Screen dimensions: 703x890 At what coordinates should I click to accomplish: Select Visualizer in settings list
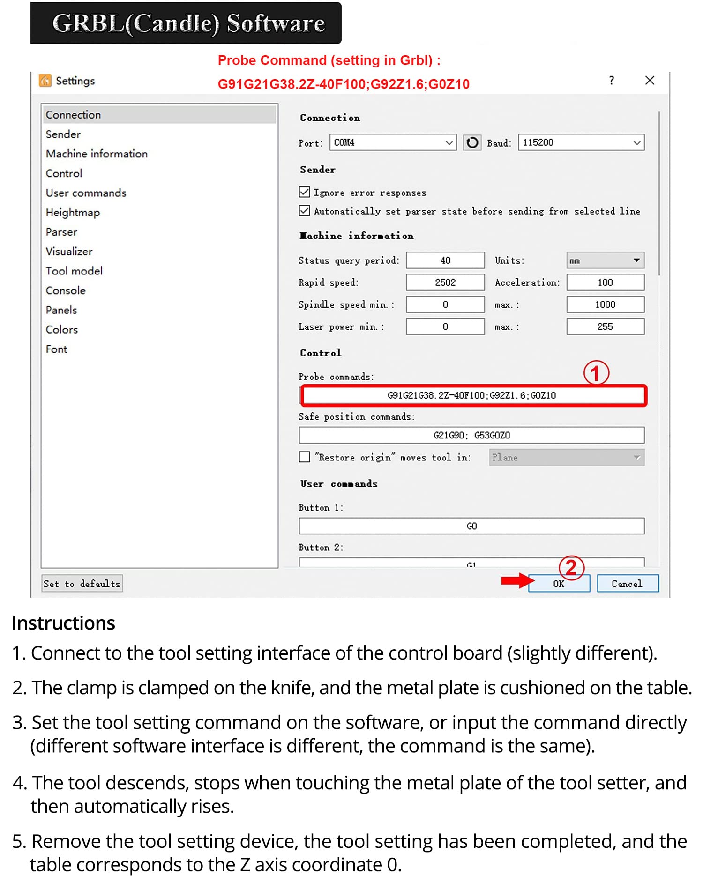(159, 252)
